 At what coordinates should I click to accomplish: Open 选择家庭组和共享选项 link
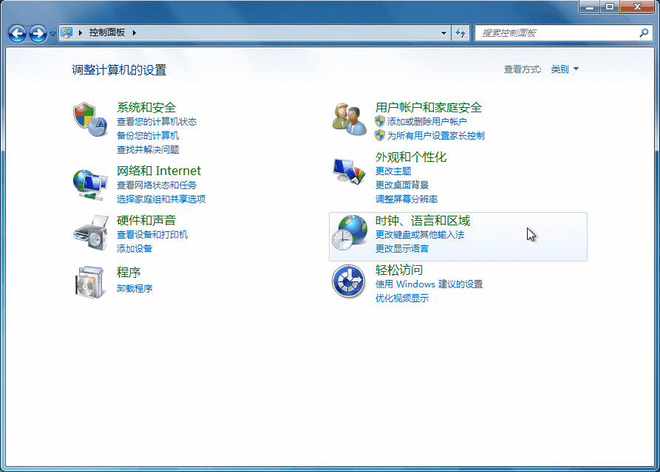161,199
